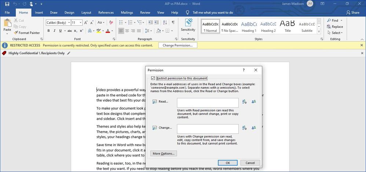Switch to the Insert tab

(x=39, y=12)
